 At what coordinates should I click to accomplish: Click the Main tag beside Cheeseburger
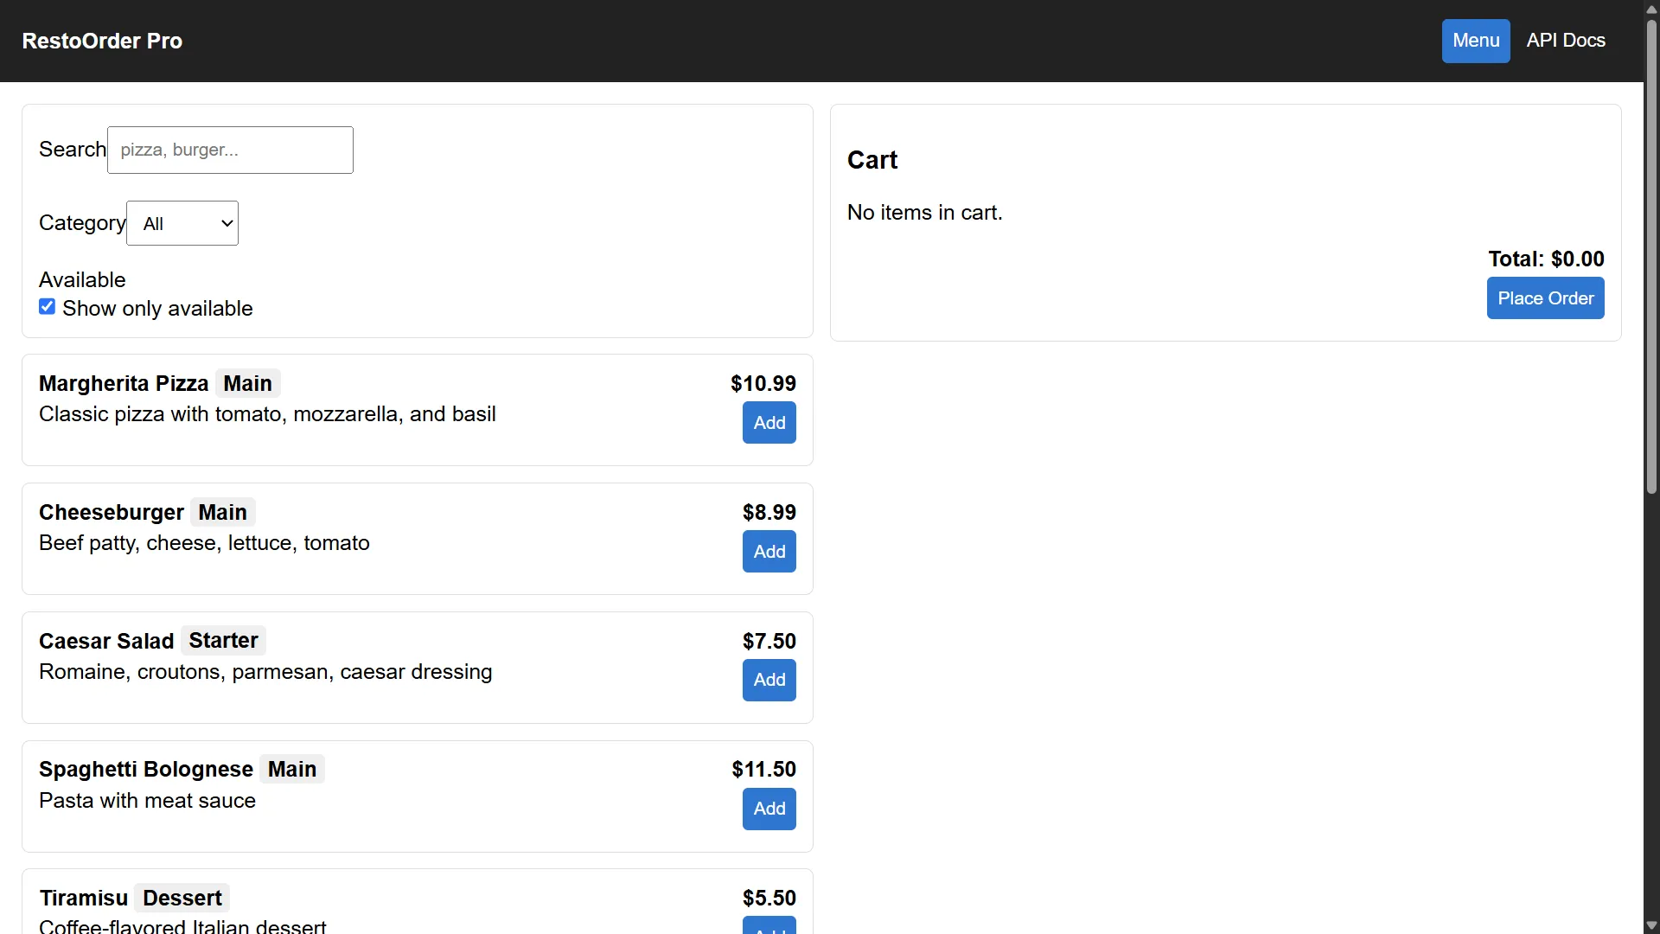point(222,512)
